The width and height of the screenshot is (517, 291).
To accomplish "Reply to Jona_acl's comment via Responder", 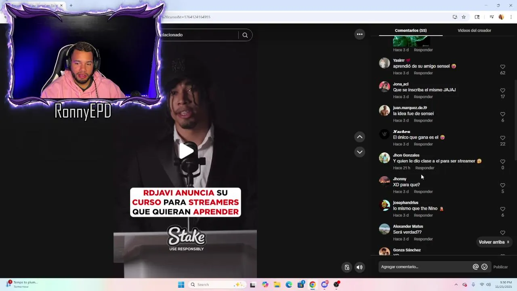I will coord(423,97).
